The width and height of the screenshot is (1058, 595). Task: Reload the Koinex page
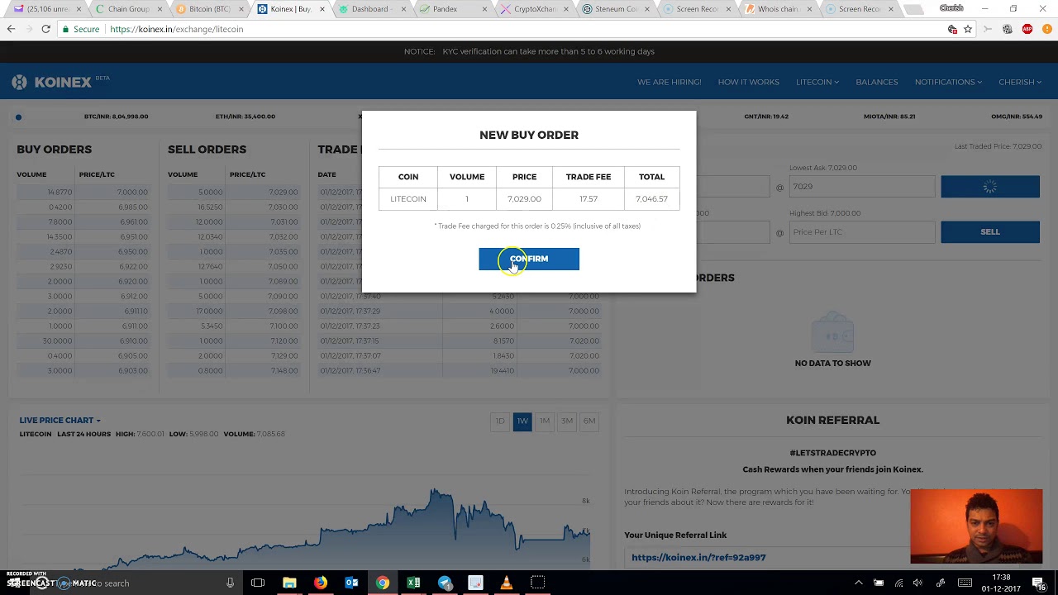(46, 29)
